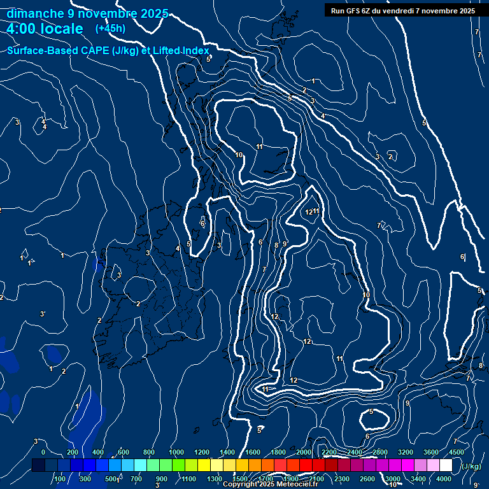489x489 pixels.
Task: Click the '(+45h)' forecast offset label
Action: pyautogui.click(x=110, y=29)
